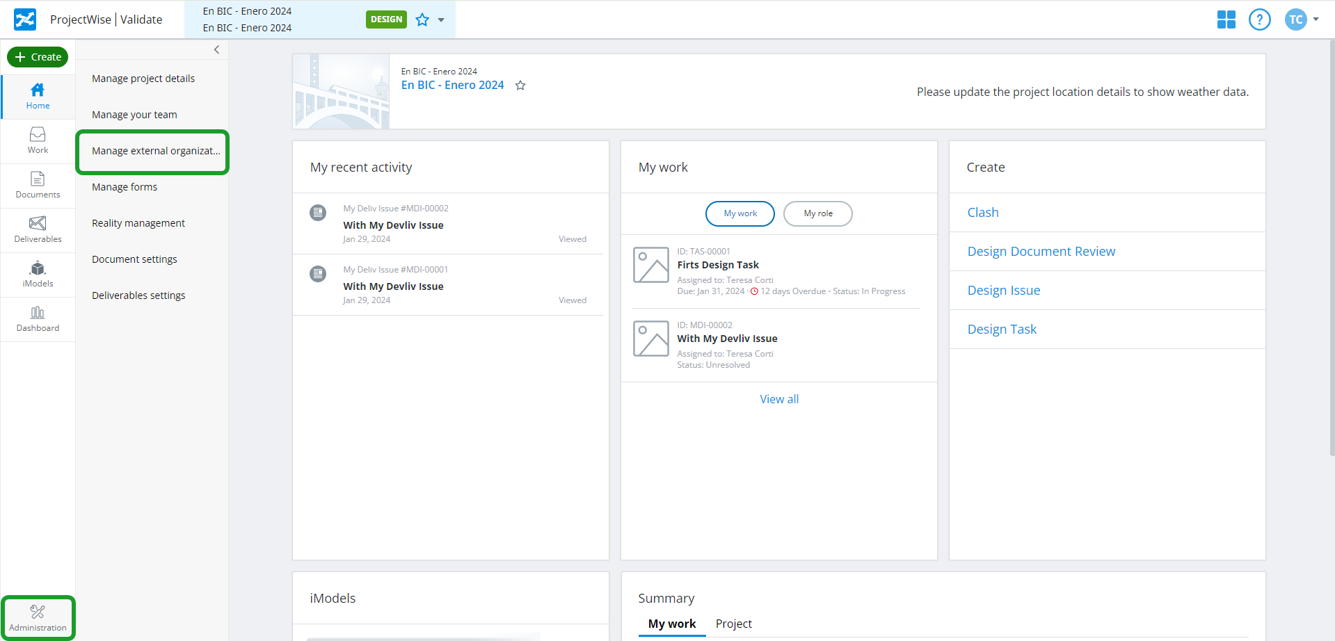Click the MDI-00002 recent activity form icon
The height and width of the screenshot is (641, 1335).
point(318,213)
